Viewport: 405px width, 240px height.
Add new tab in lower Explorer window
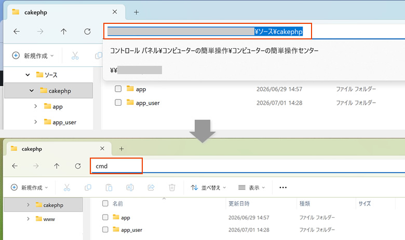(x=122, y=149)
